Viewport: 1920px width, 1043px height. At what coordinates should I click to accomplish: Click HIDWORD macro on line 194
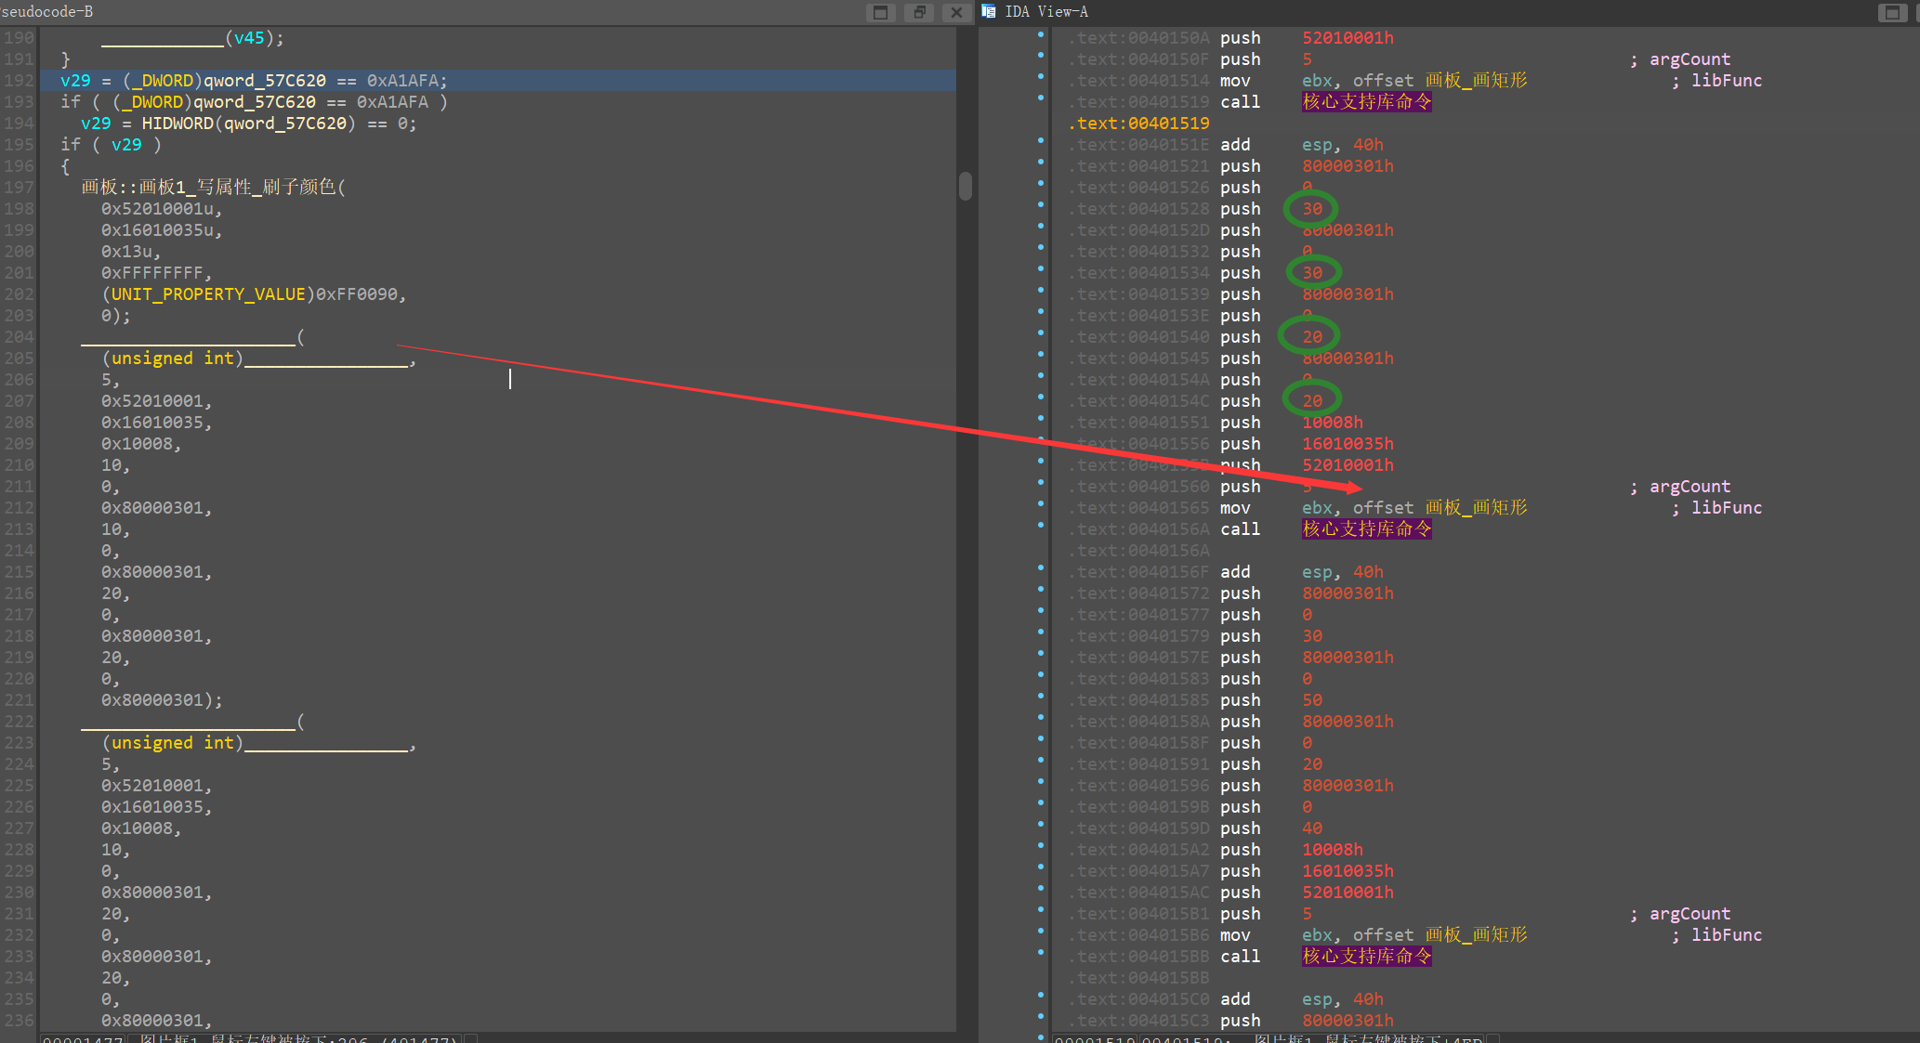178,124
